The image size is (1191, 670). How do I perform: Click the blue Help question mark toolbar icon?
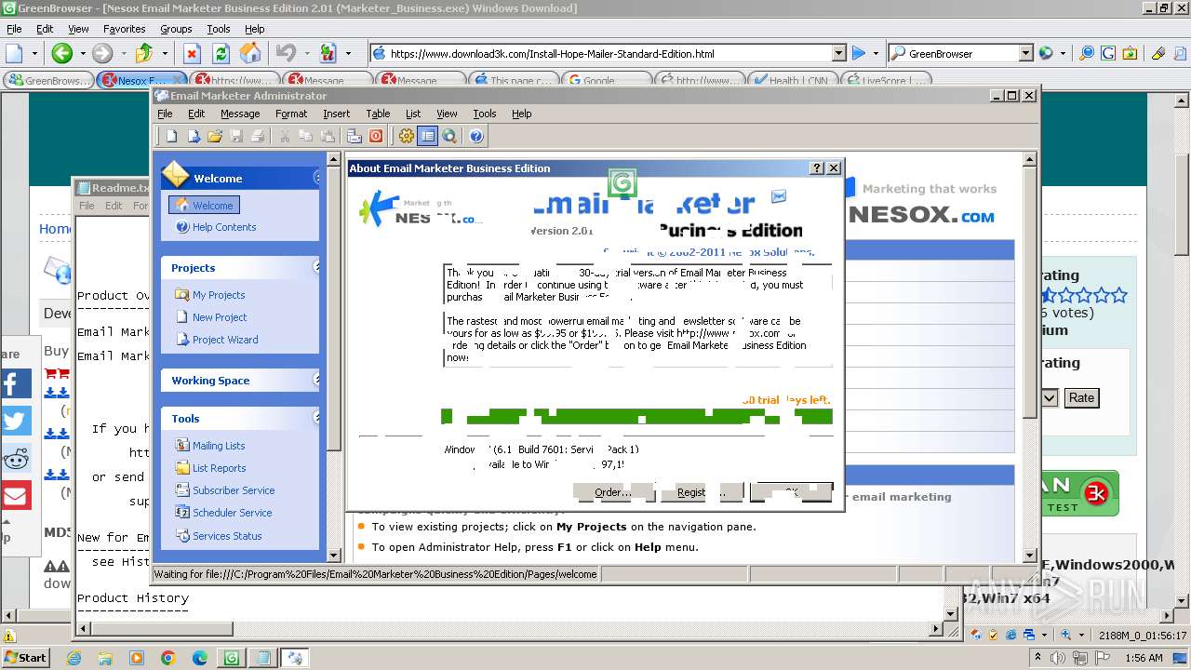point(476,137)
